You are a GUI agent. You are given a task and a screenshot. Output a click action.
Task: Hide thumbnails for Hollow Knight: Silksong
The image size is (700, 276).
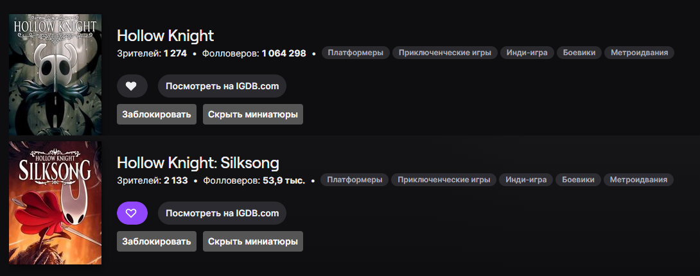[x=253, y=241]
